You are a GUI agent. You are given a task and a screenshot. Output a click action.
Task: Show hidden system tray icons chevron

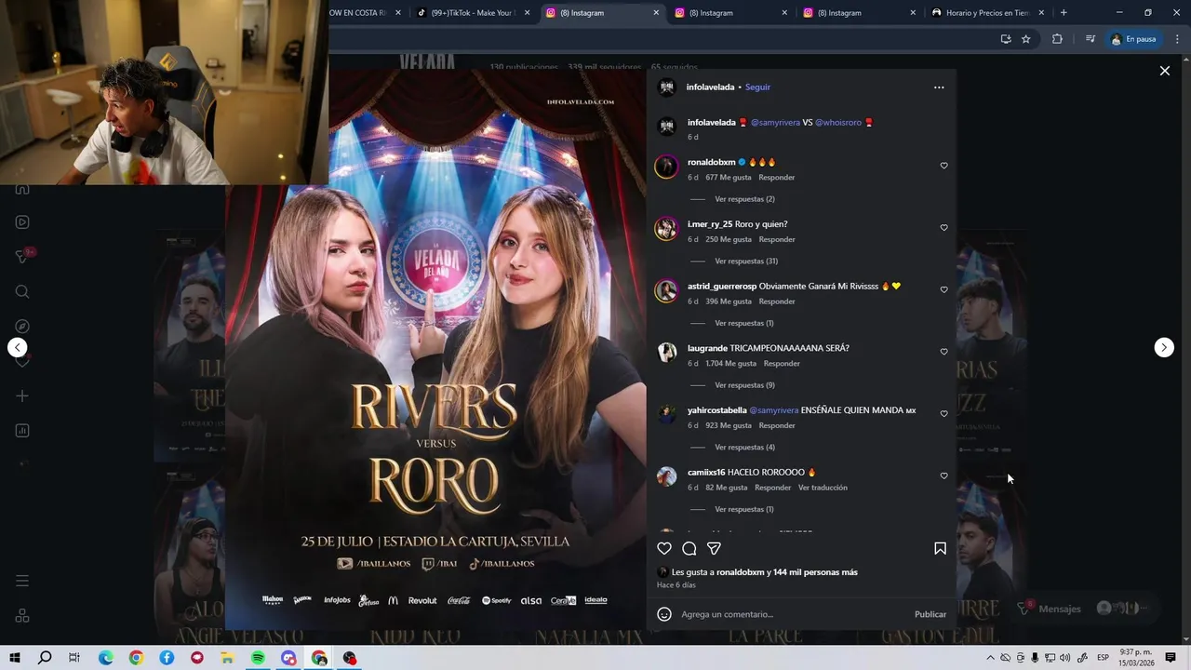pyautogui.click(x=989, y=658)
